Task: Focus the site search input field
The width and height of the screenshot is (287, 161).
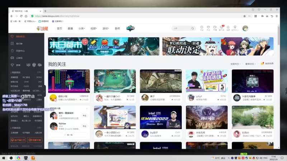Action: click(x=182, y=28)
